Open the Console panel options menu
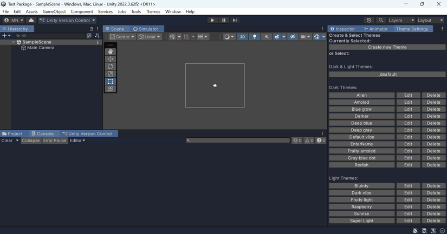The image size is (447, 234). (x=322, y=133)
